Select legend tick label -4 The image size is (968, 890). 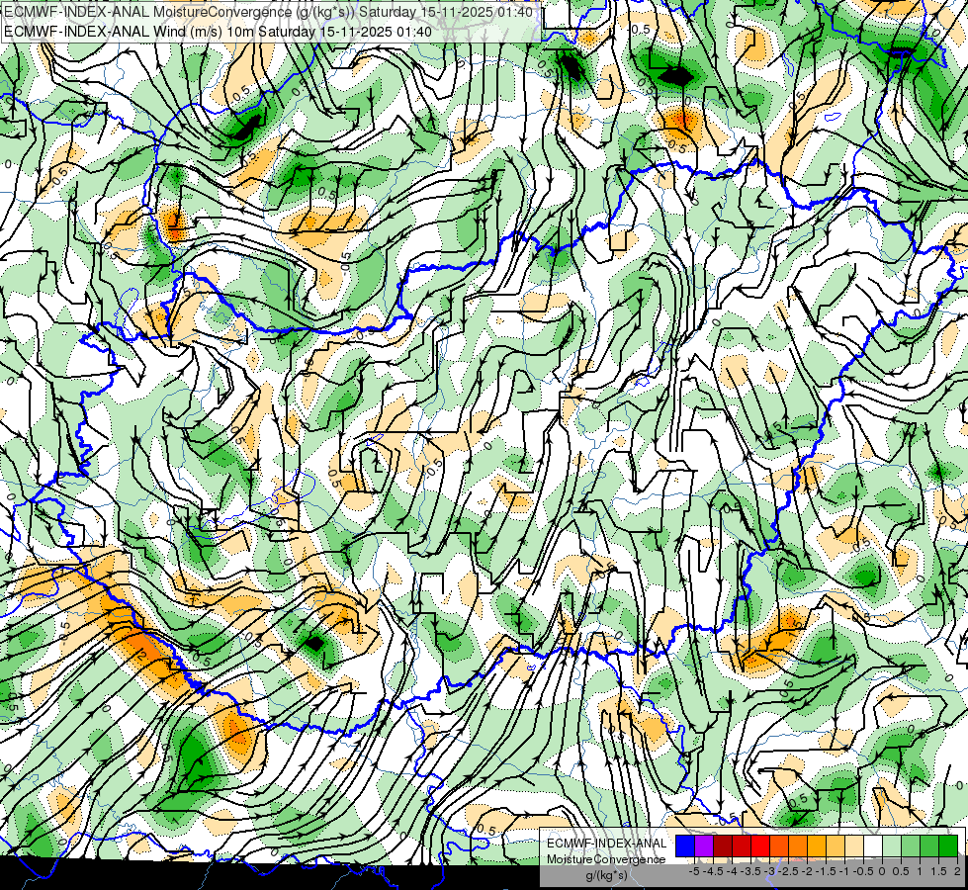click(x=732, y=871)
